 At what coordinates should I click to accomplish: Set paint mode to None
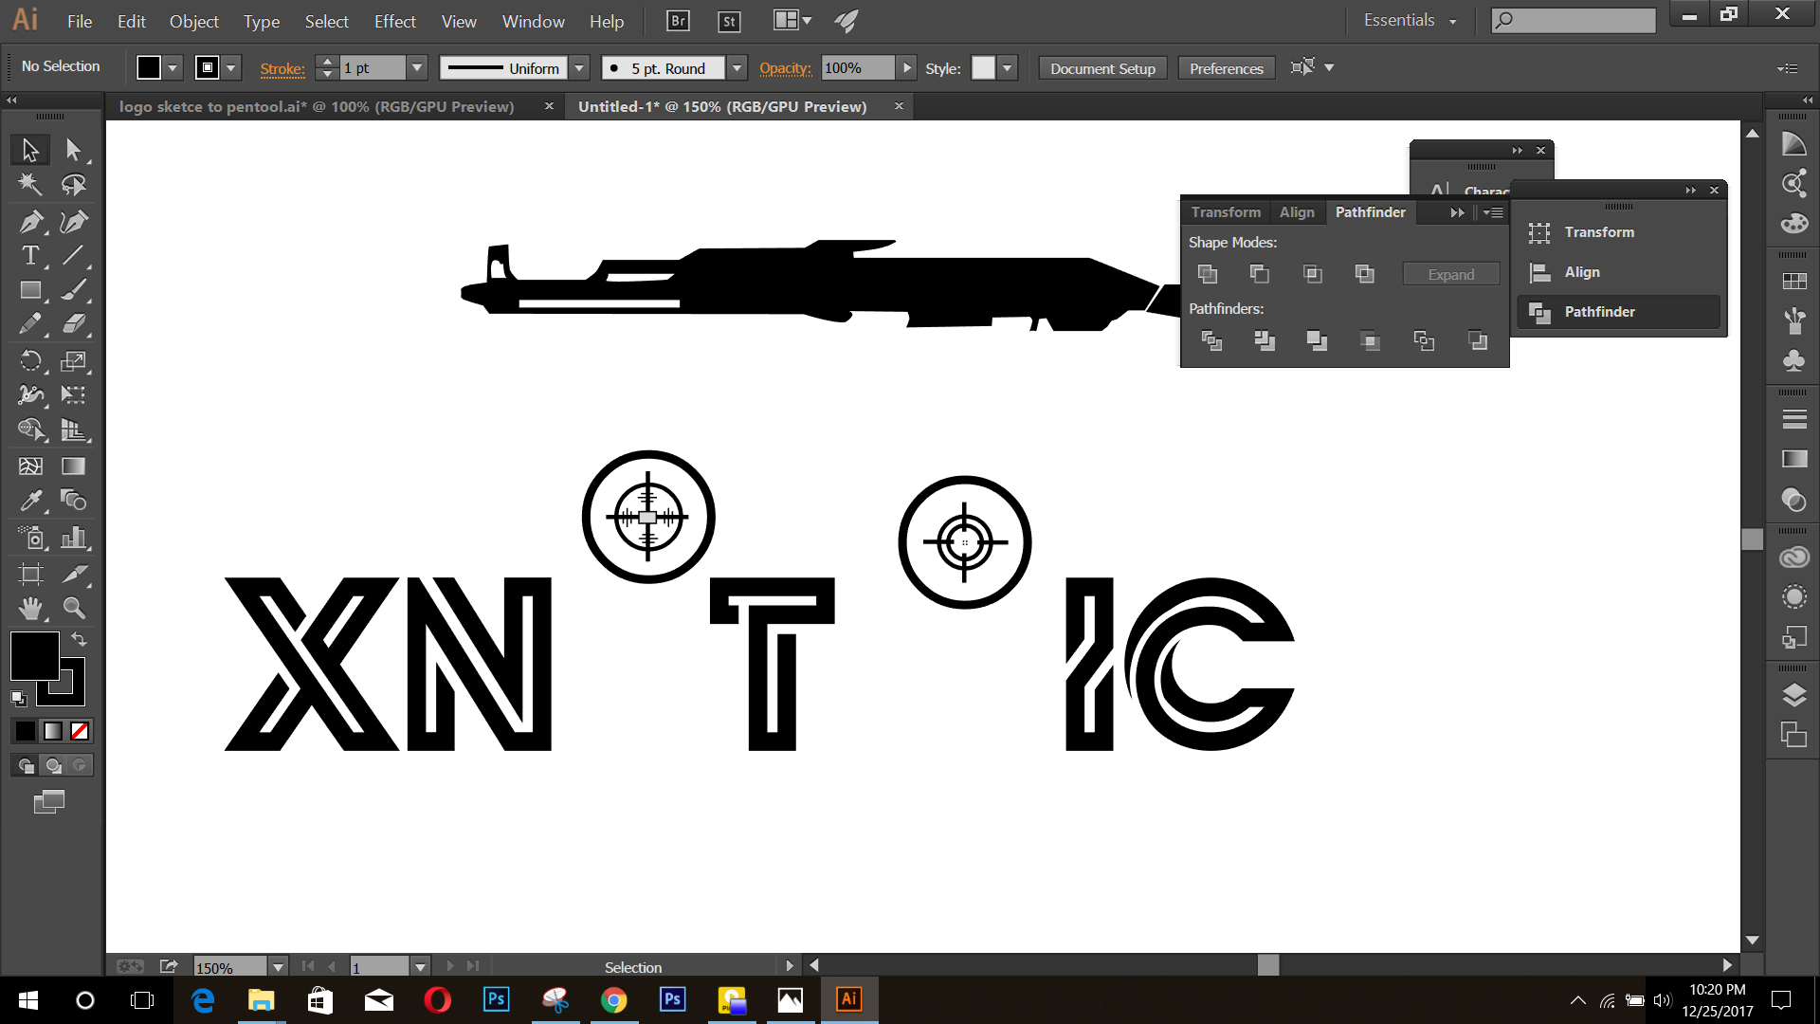point(80,731)
